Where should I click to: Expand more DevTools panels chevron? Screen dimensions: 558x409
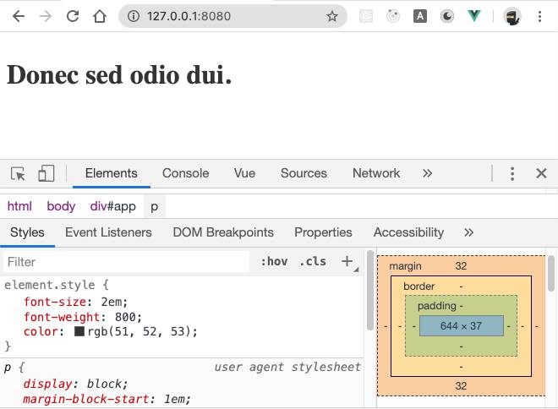click(427, 173)
